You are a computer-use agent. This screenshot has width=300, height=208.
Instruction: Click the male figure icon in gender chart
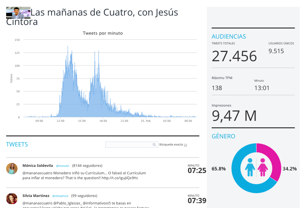[250, 167]
